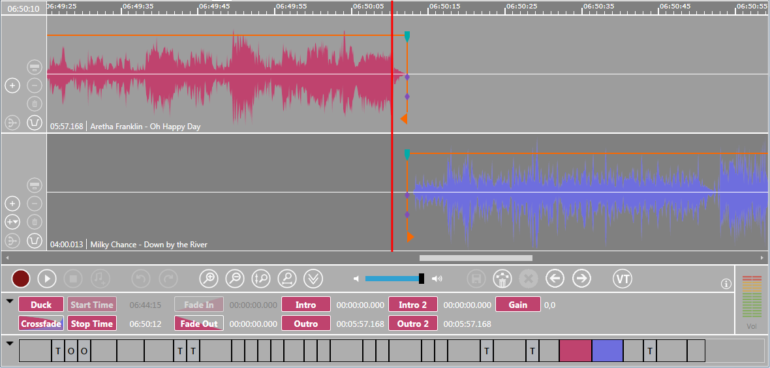Open the VT voice track button
Viewport: 770px width, 368px height.
coord(623,279)
